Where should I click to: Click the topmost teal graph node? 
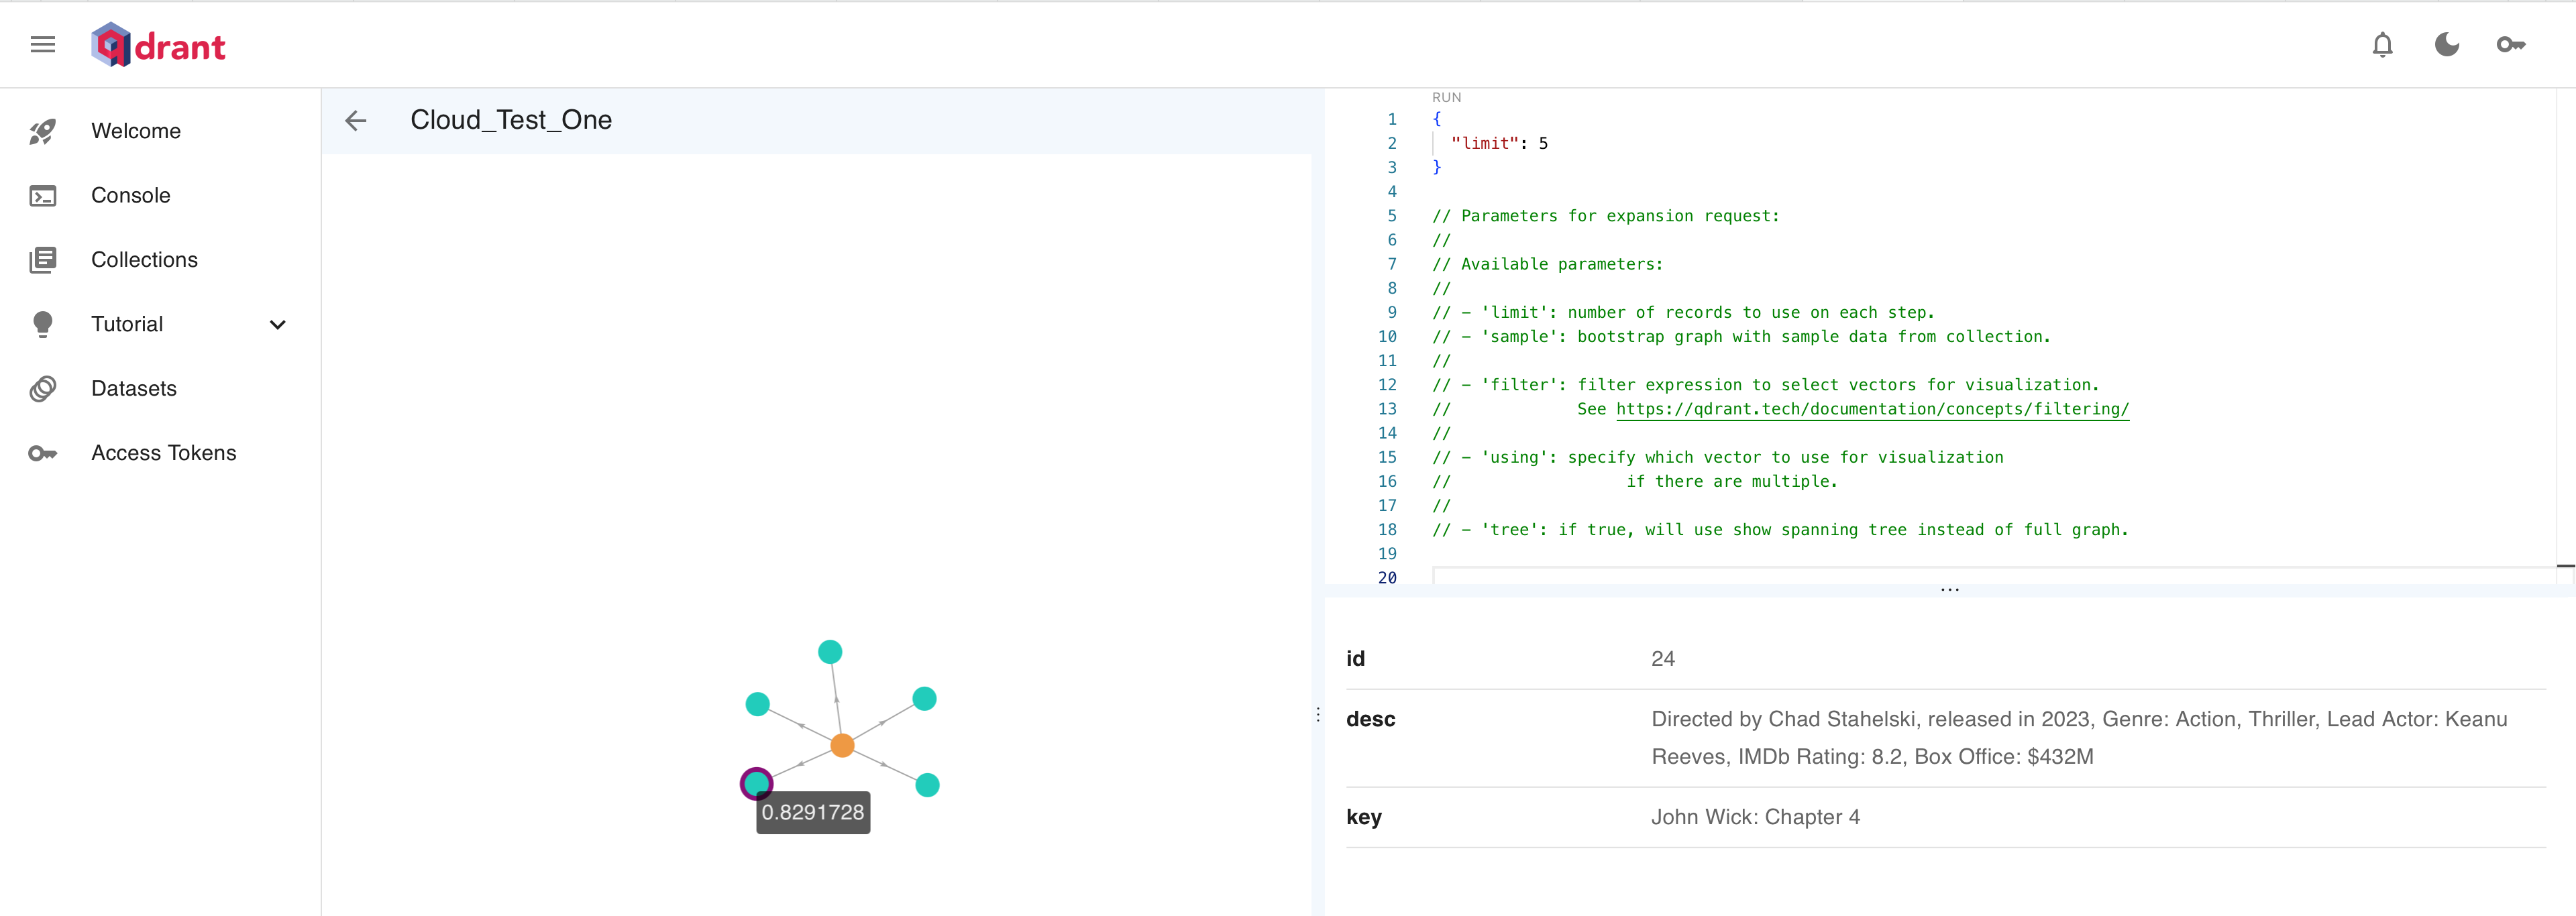click(x=830, y=652)
